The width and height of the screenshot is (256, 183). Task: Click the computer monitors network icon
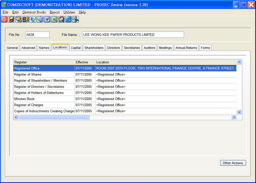click(40, 19)
